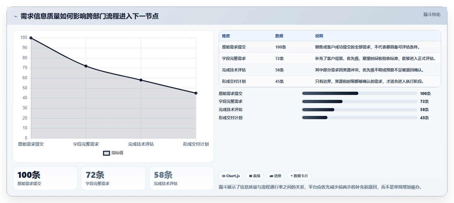Click x-axis label 原始需求提交
This screenshot has height=203, width=454.
tap(31, 144)
